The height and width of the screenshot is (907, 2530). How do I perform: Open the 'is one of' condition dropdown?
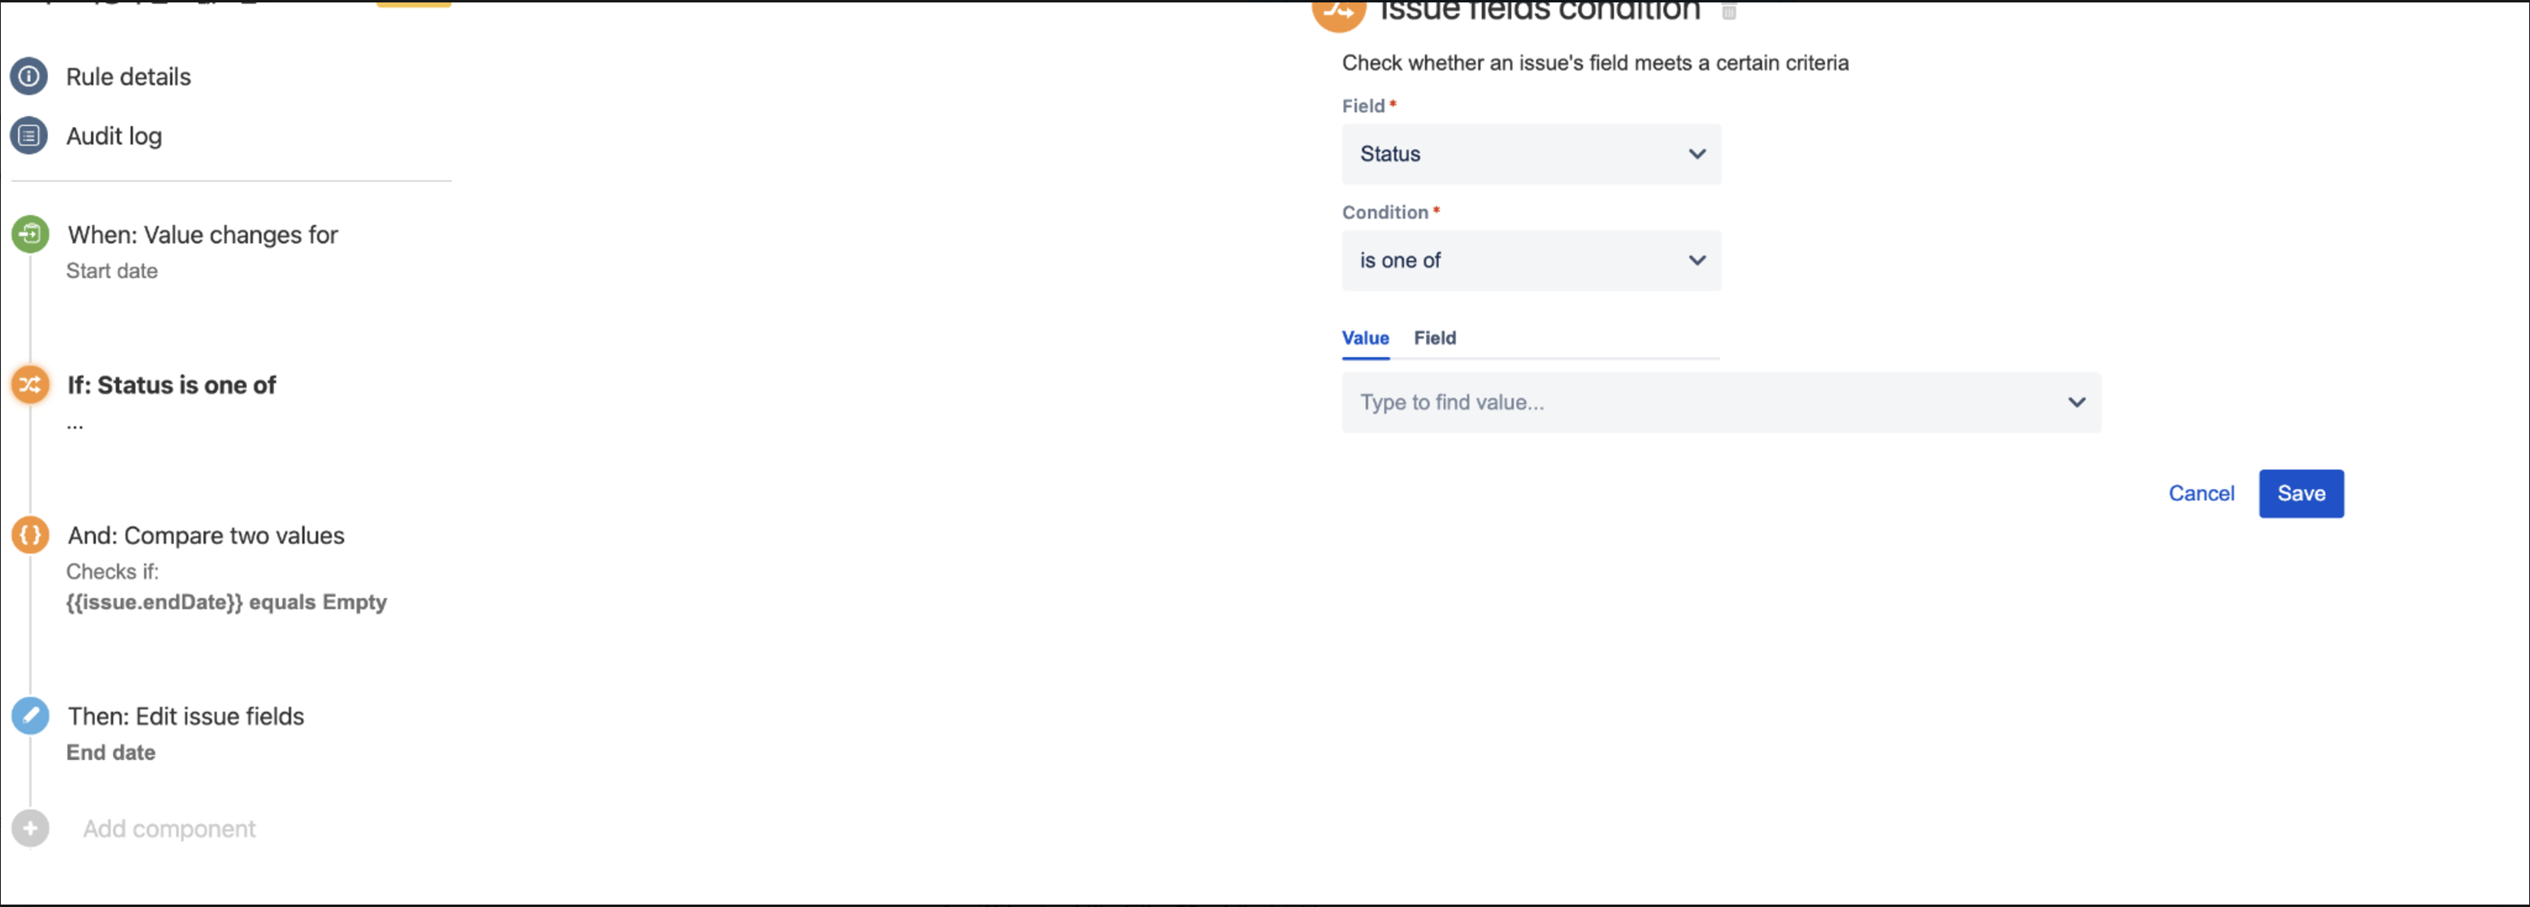[x=1531, y=260]
